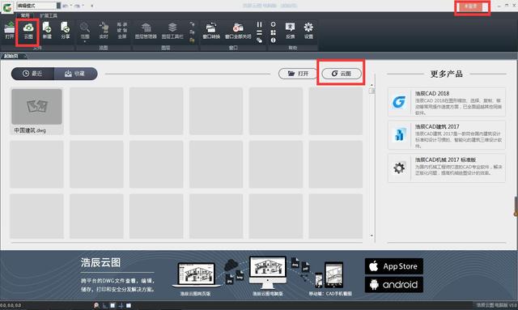
Task: Open 云图 cloud drawings from the ribbon
Action: (28, 31)
